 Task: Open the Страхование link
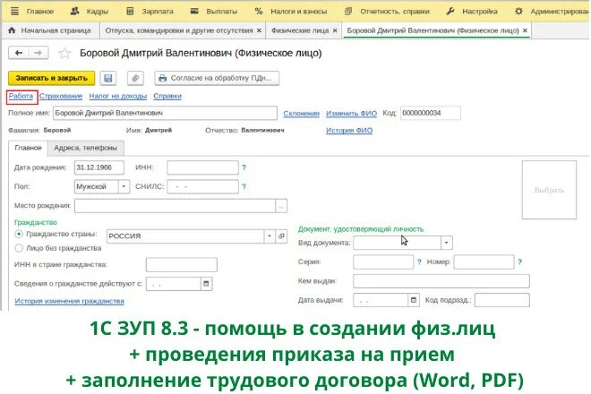(61, 96)
